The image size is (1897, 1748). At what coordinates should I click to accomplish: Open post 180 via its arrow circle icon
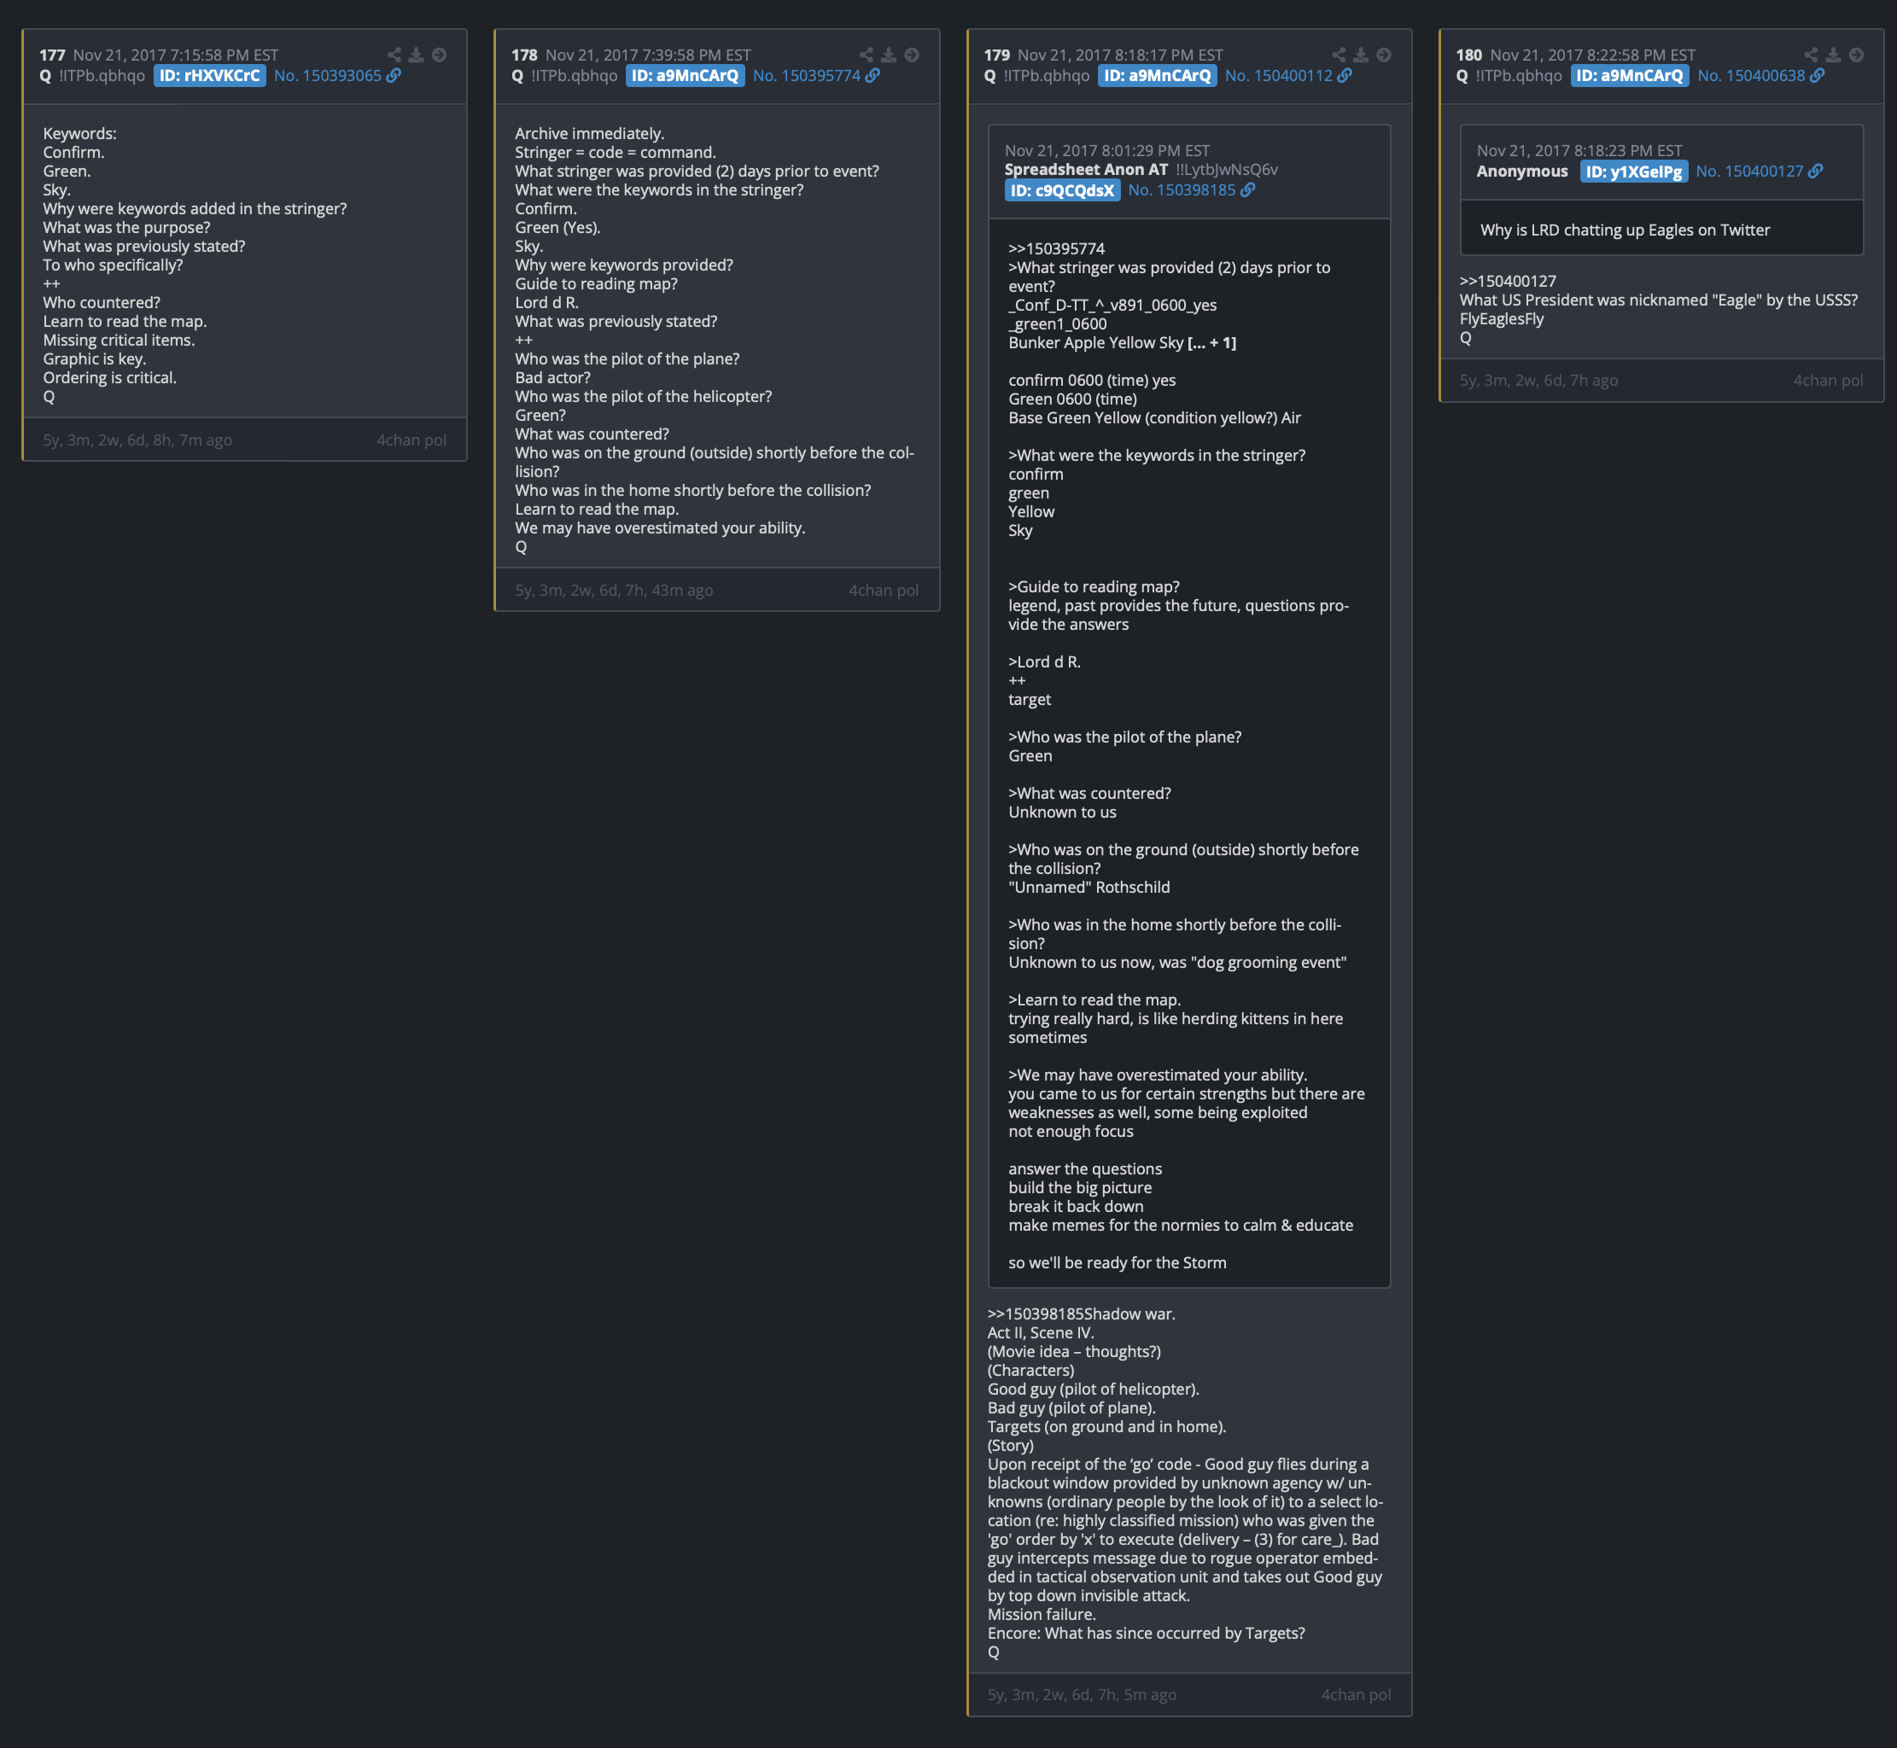point(1855,55)
